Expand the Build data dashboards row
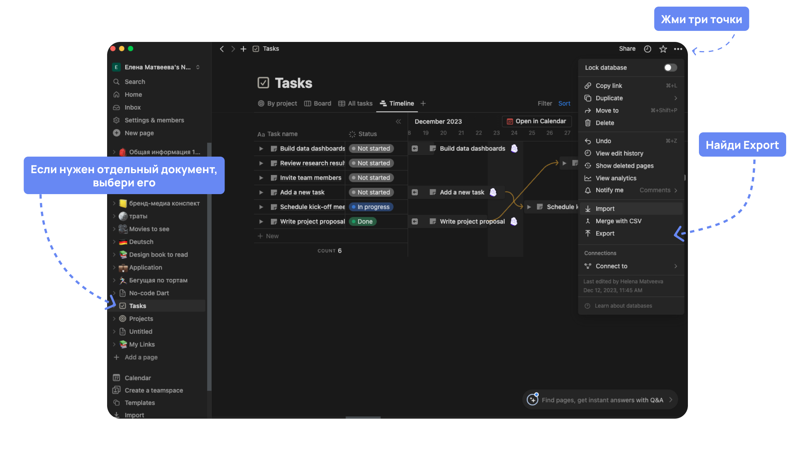Viewport: 795px width, 450px height. click(x=261, y=149)
